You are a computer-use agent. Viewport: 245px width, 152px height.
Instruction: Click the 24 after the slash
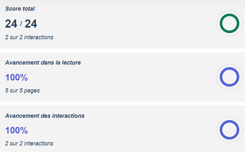click(x=31, y=23)
